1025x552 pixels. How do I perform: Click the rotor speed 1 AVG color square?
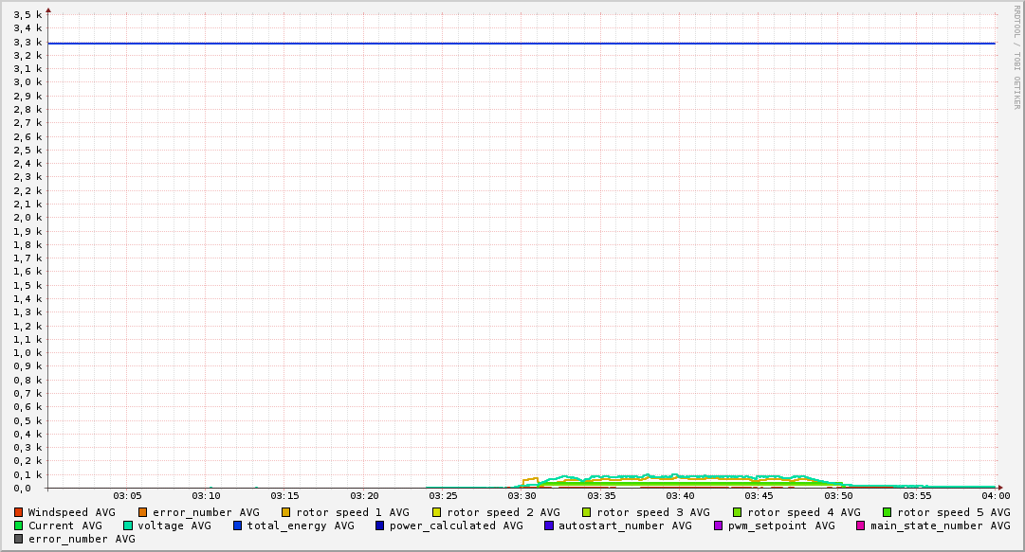[x=286, y=512]
